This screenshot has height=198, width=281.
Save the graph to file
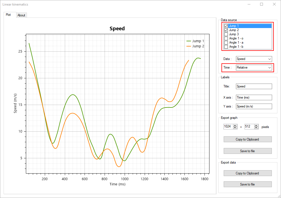(247, 151)
